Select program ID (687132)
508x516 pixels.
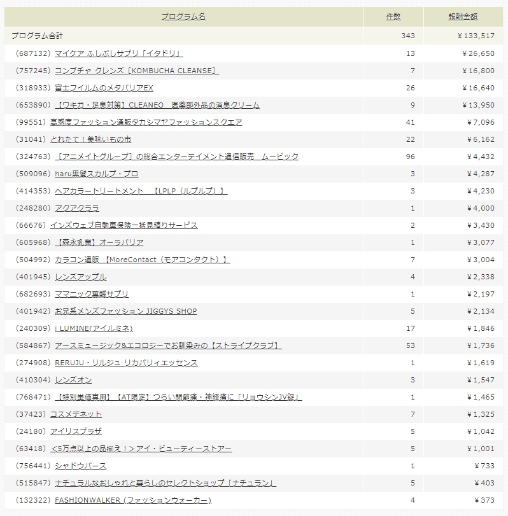coord(33,53)
